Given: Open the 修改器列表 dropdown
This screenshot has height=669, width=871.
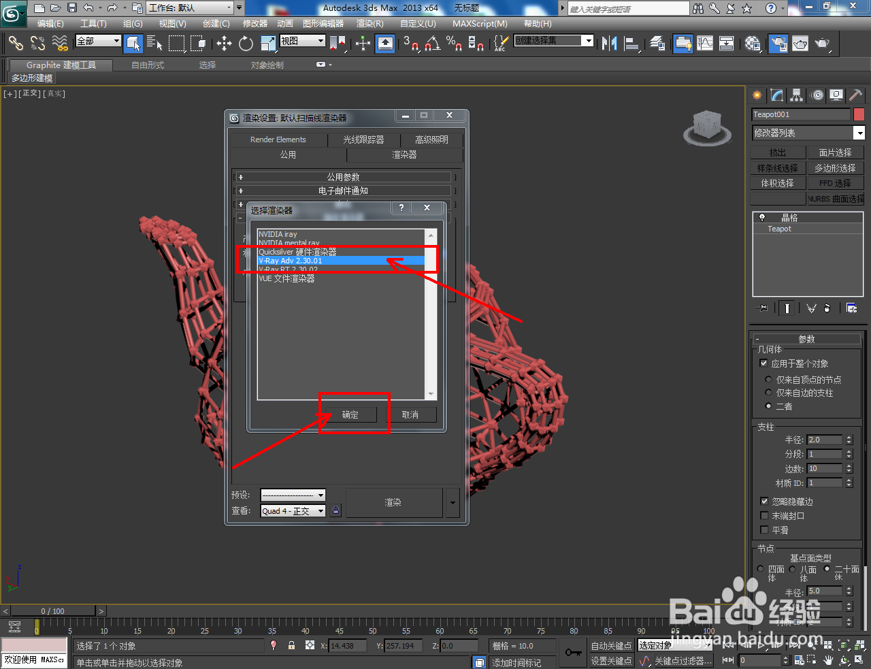Looking at the screenshot, I should click(808, 133).
